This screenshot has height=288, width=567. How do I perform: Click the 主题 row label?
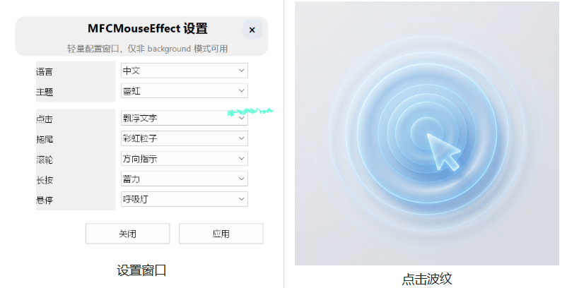click(45, 92)
